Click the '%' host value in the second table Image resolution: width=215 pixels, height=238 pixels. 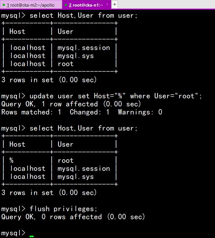pos(11,160)
